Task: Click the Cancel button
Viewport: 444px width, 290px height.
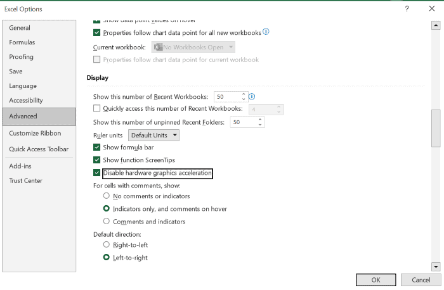Action: click(421, 280)
